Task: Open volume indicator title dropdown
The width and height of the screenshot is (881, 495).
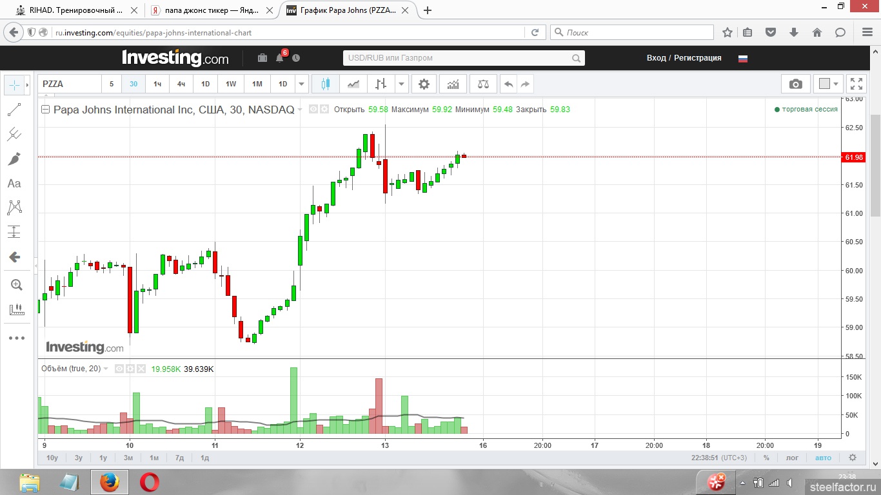Action: click(106, 369)
